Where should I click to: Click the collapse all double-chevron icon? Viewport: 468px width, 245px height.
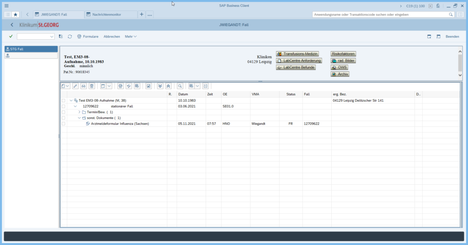coord(168,86)
